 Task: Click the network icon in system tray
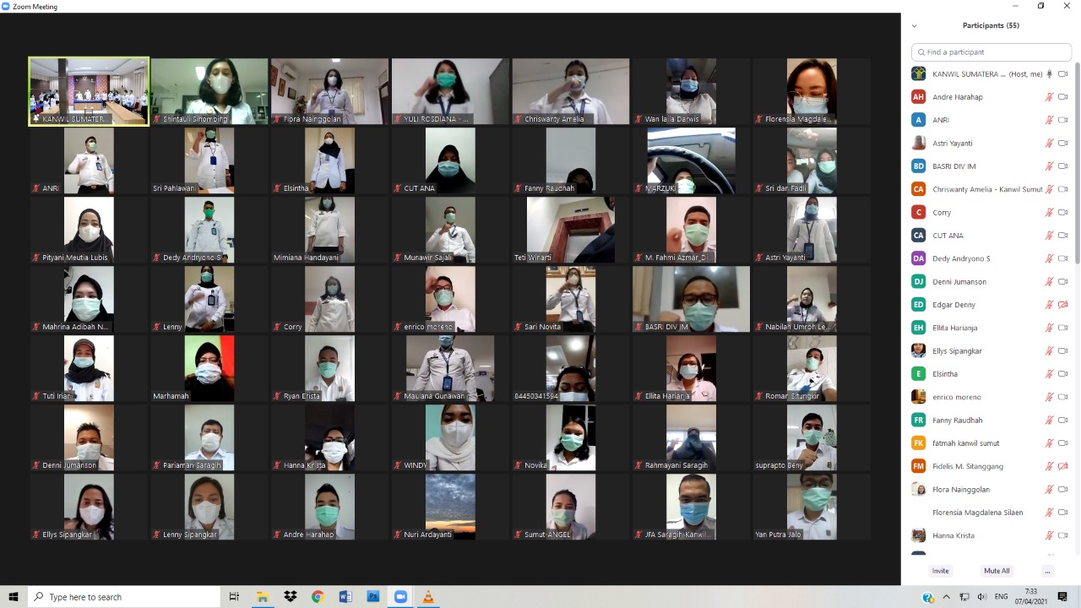[965, 597]
